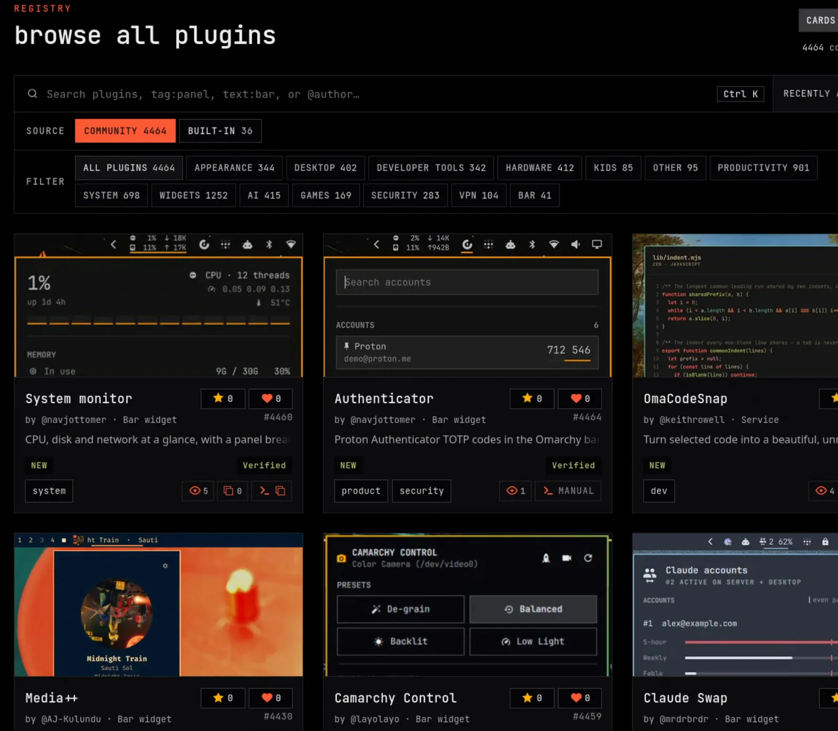
Task: Filter by Hardware 412
Action: click(539, 168)
